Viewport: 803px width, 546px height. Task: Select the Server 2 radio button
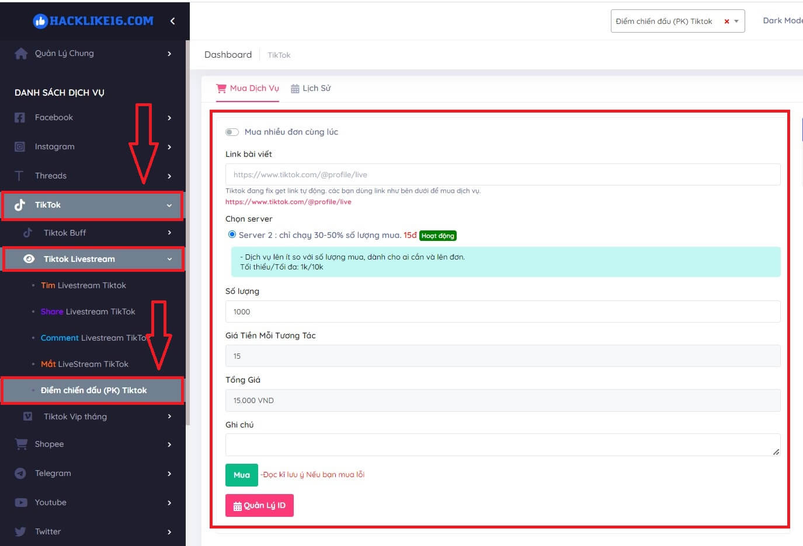pyautogui.click(x=231, y=235)
